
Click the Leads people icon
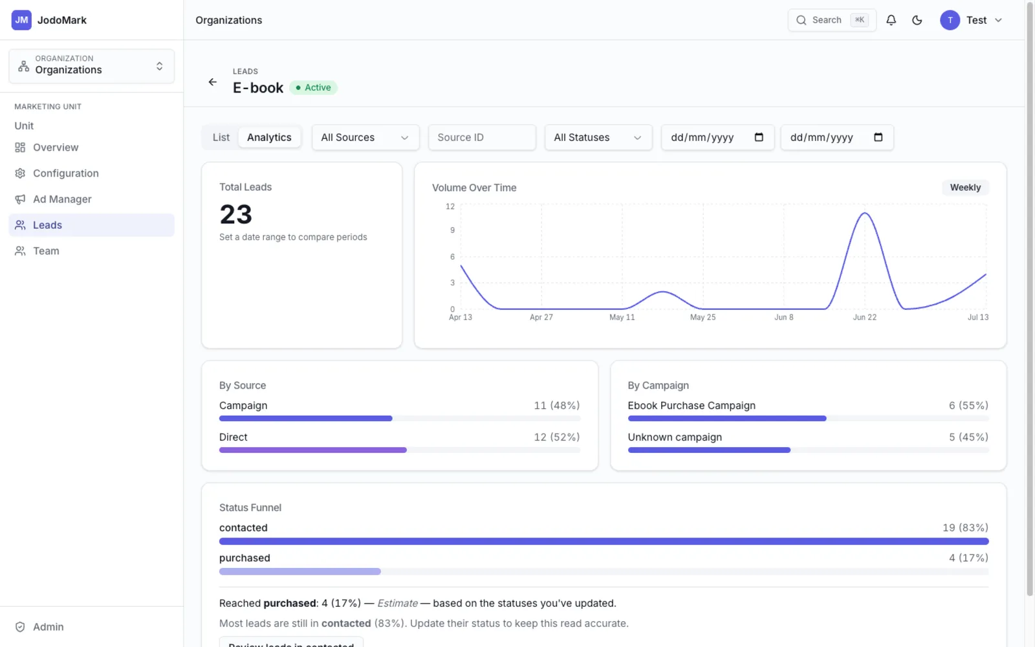click(20, 225)
